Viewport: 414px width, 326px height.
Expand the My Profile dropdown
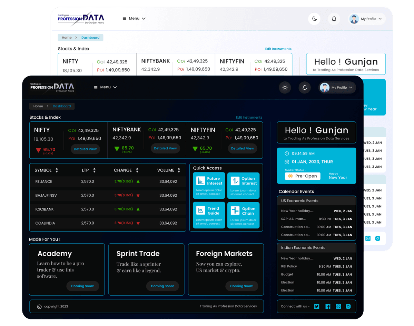[x=337, y=87]
